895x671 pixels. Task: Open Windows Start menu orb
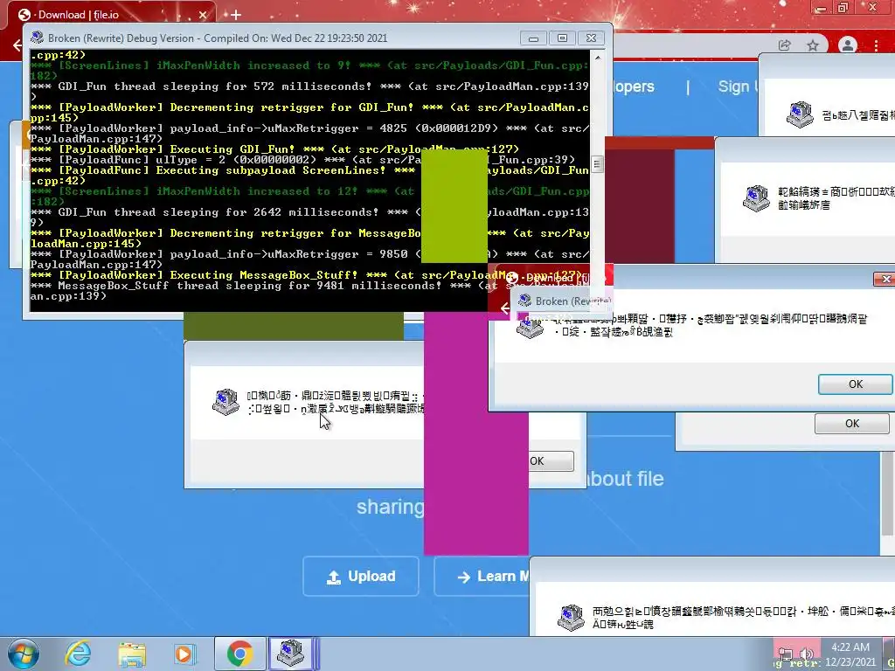[23, 654]
